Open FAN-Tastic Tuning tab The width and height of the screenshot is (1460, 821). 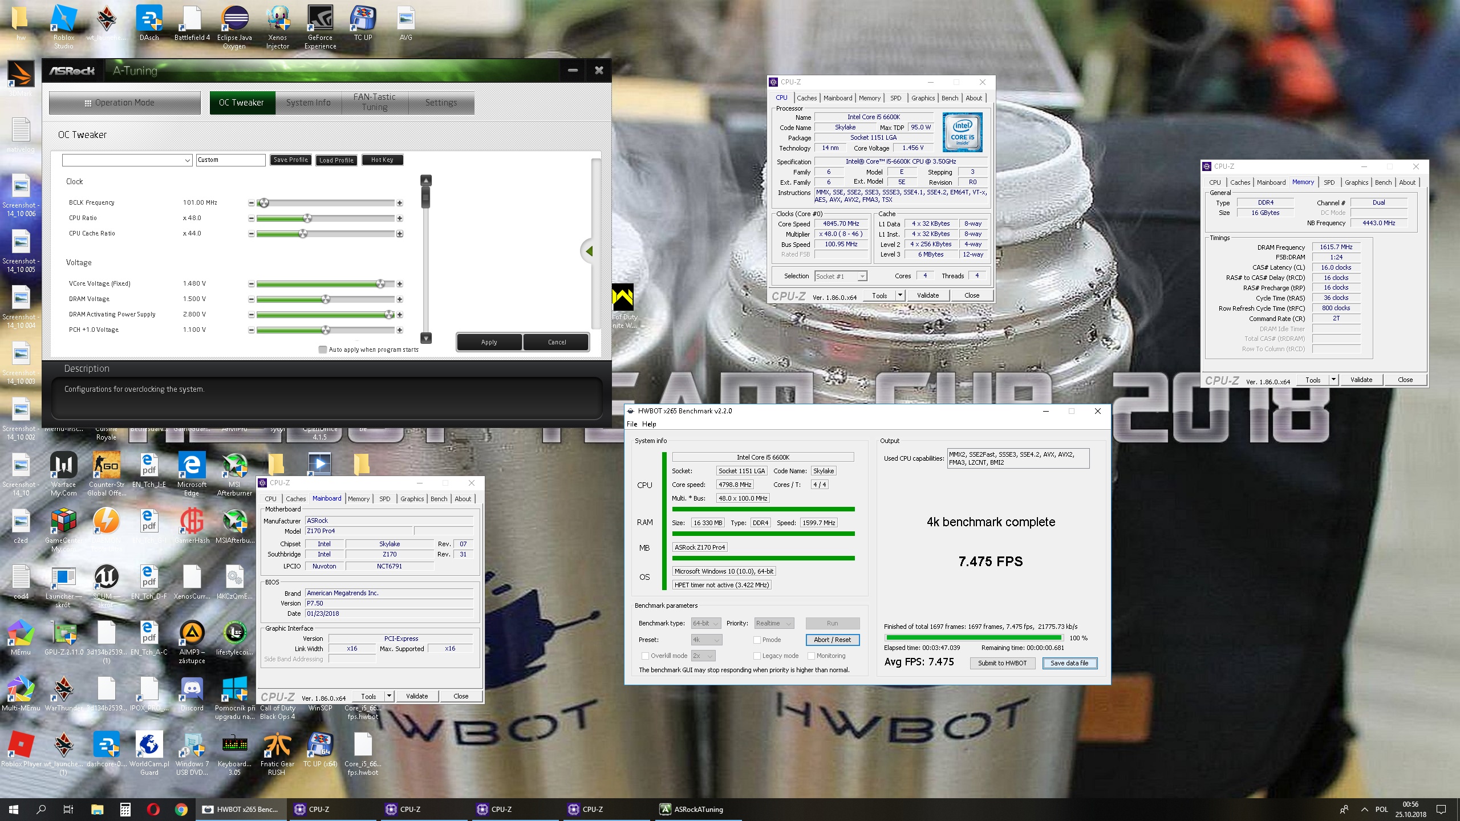tap(375, 103)
